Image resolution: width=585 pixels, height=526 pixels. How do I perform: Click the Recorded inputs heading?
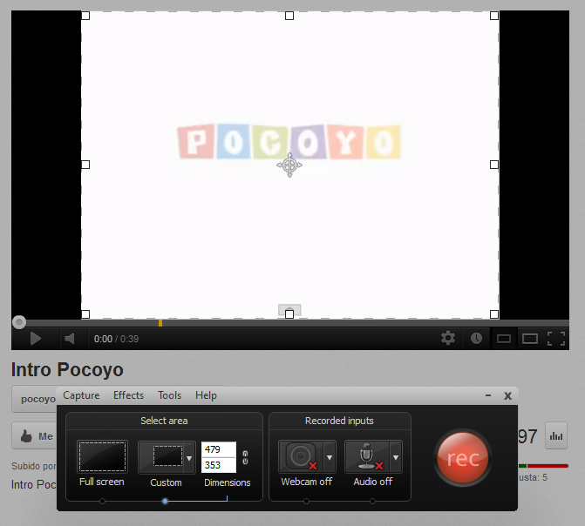coord(339,421)
